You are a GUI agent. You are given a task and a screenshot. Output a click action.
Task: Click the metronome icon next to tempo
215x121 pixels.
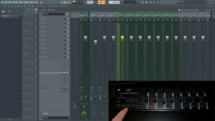[96, 2]
